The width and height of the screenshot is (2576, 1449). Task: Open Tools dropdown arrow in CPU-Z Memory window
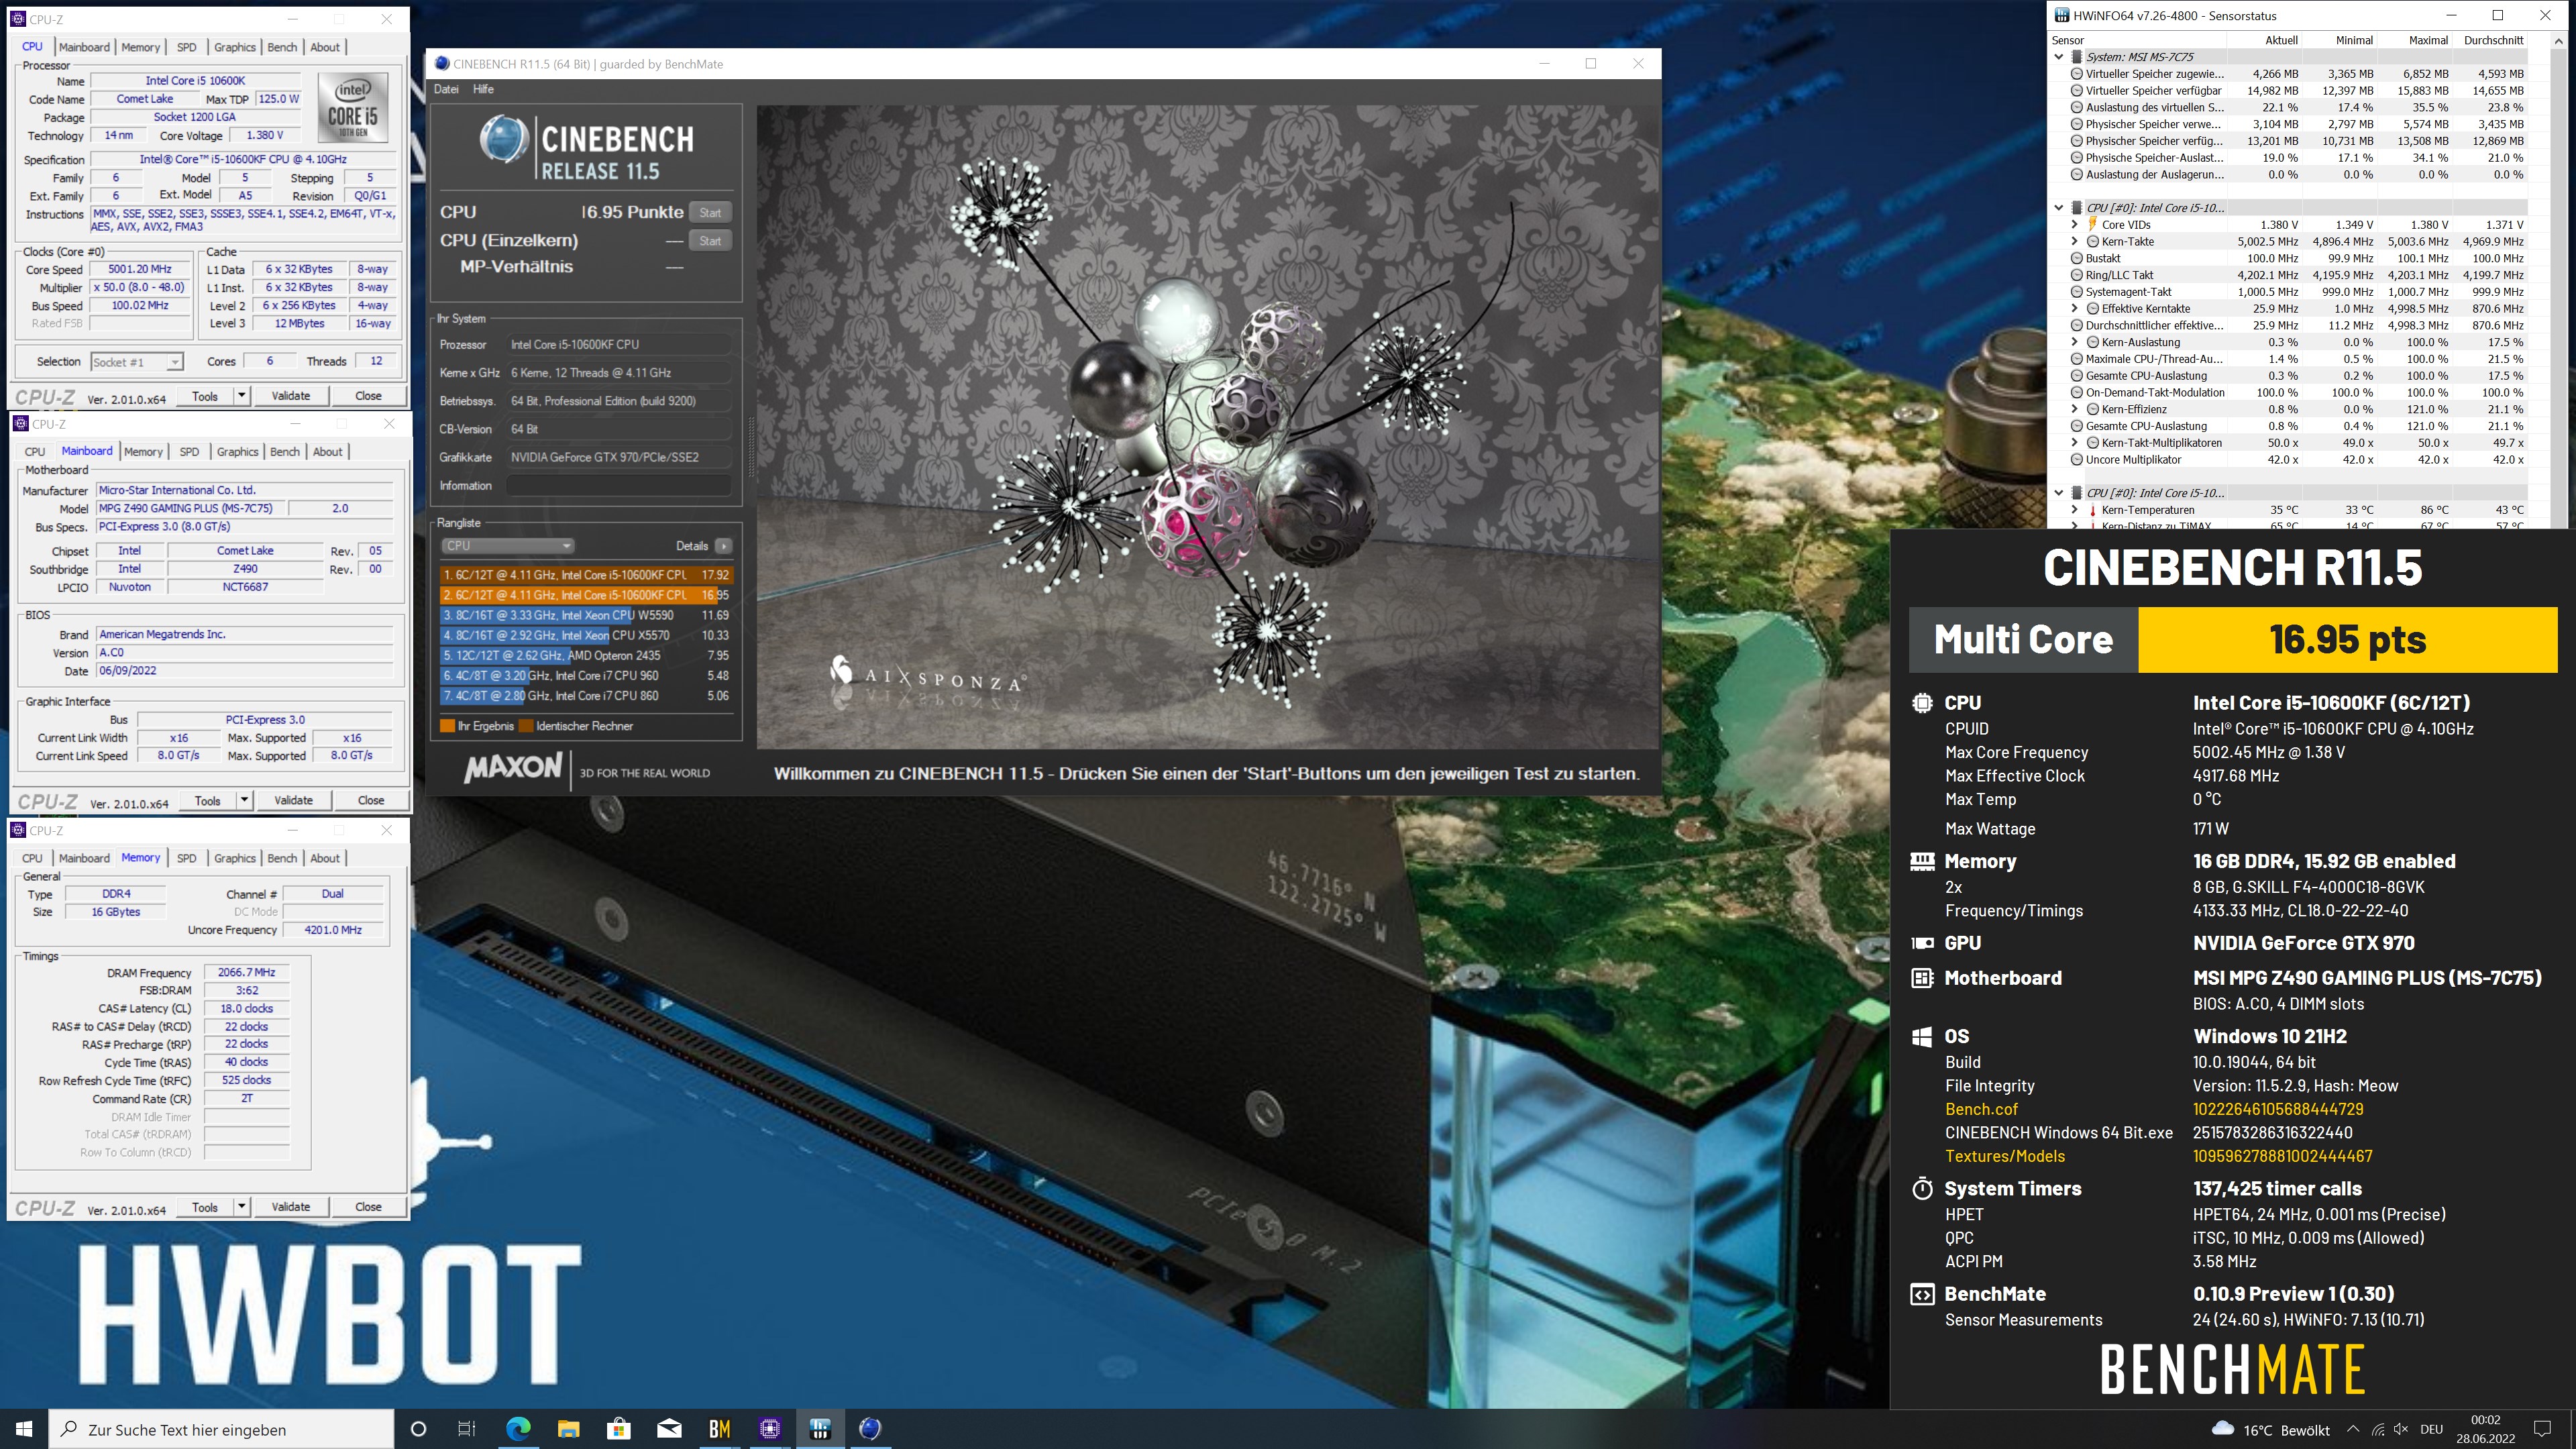[x=241, y=1207]
